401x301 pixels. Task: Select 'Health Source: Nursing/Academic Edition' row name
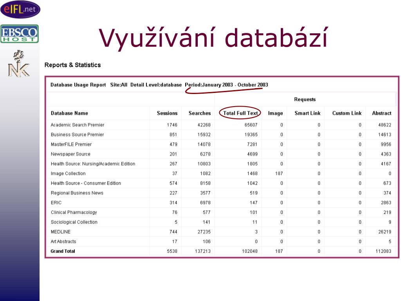(x=93, y=164)
